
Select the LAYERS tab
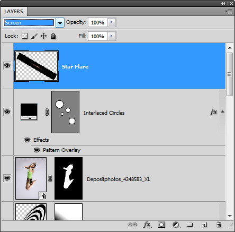(14, 12)
